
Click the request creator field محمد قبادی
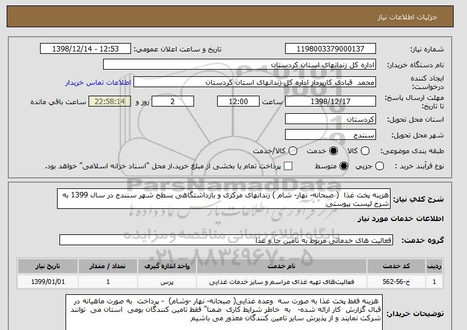(255, 82)
